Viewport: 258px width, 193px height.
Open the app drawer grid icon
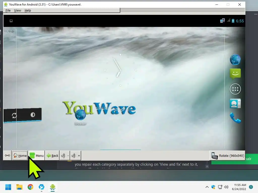point(235,89)
